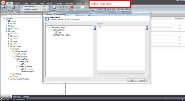Open Duplicate dropdown arrow
This screenshot has width=185, height=101.
pos(57,10)
